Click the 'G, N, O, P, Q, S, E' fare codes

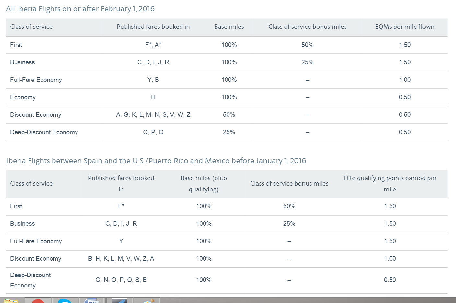click(x=121, y=280)
